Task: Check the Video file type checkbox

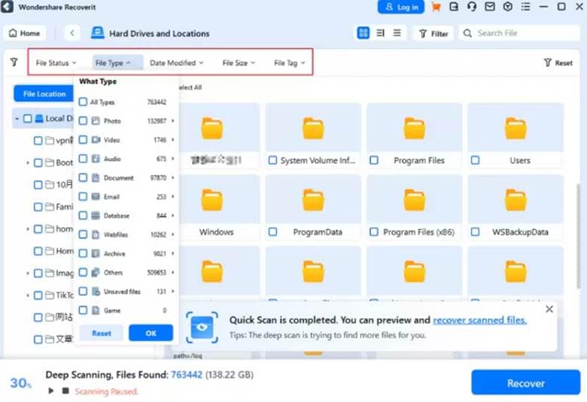Action: coord(83,140)
